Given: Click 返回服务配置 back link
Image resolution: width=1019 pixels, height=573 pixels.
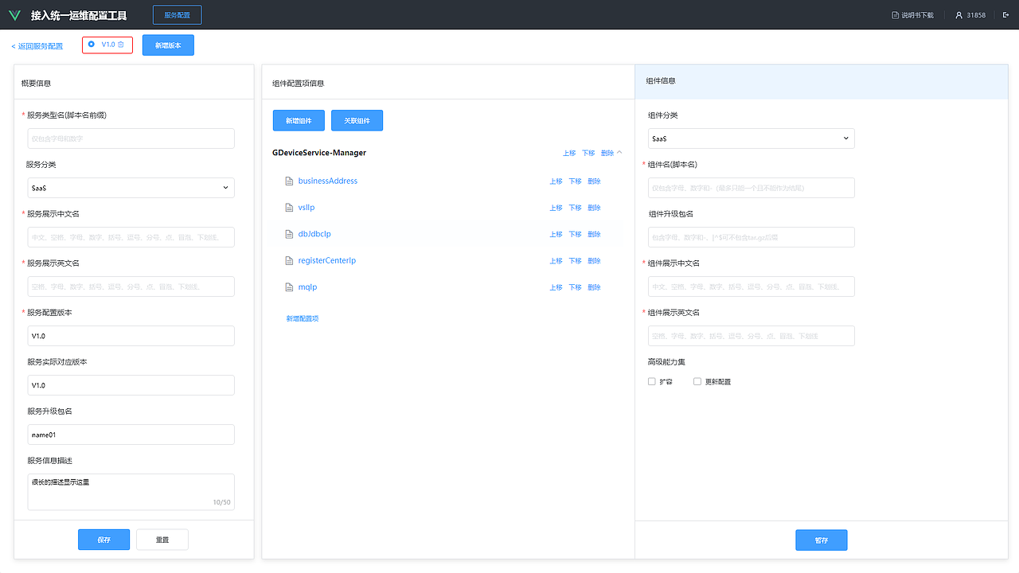Looking at the screenshot, I should click(37, 46).
